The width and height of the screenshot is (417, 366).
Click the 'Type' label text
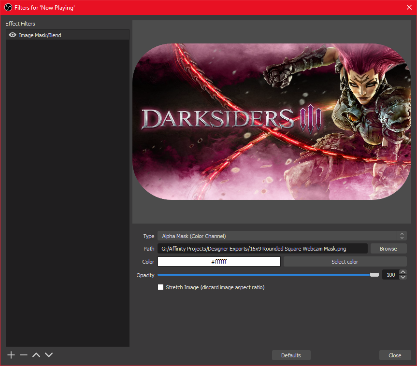[149, 236]
